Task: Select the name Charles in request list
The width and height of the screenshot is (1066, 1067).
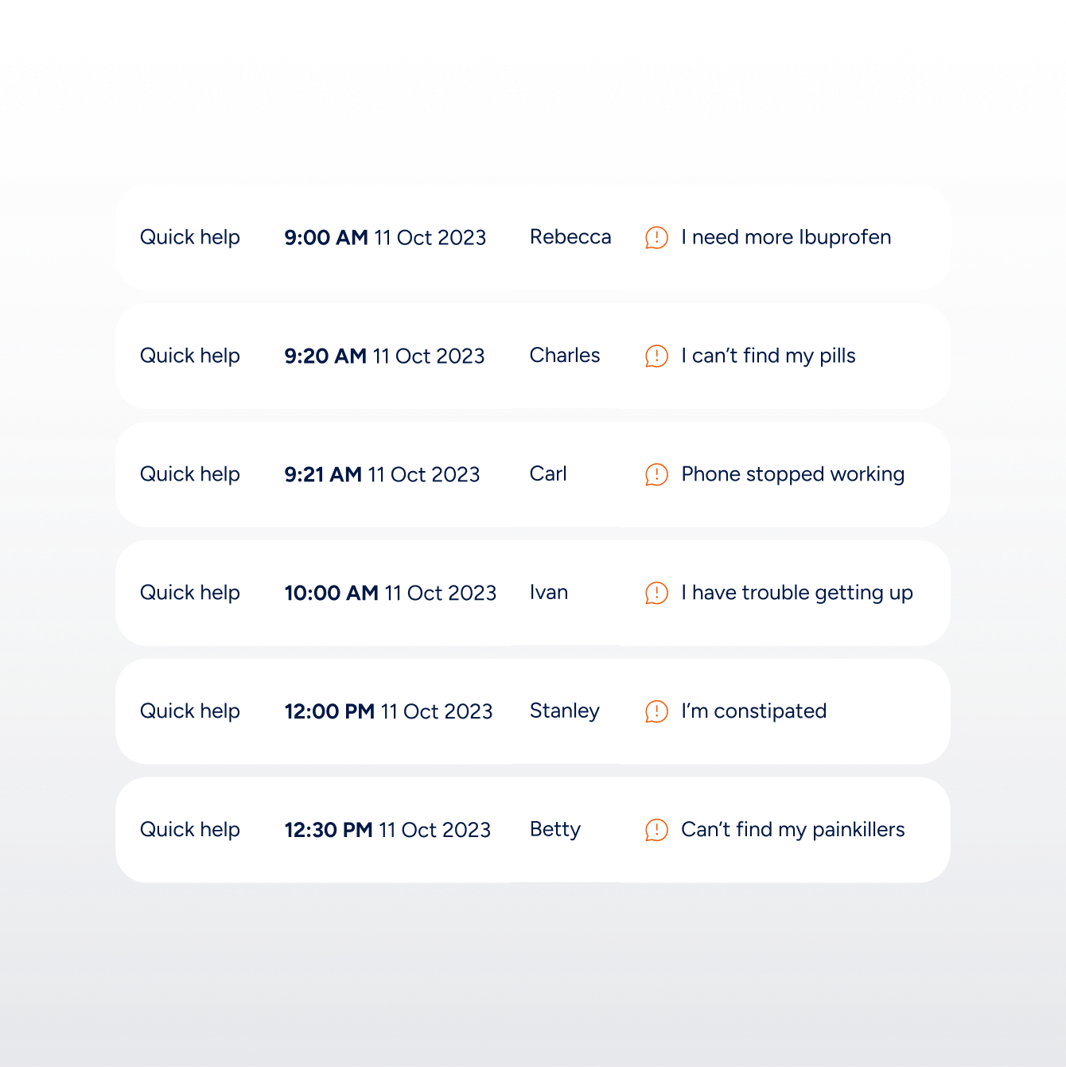Action: (x=565, y=356)
